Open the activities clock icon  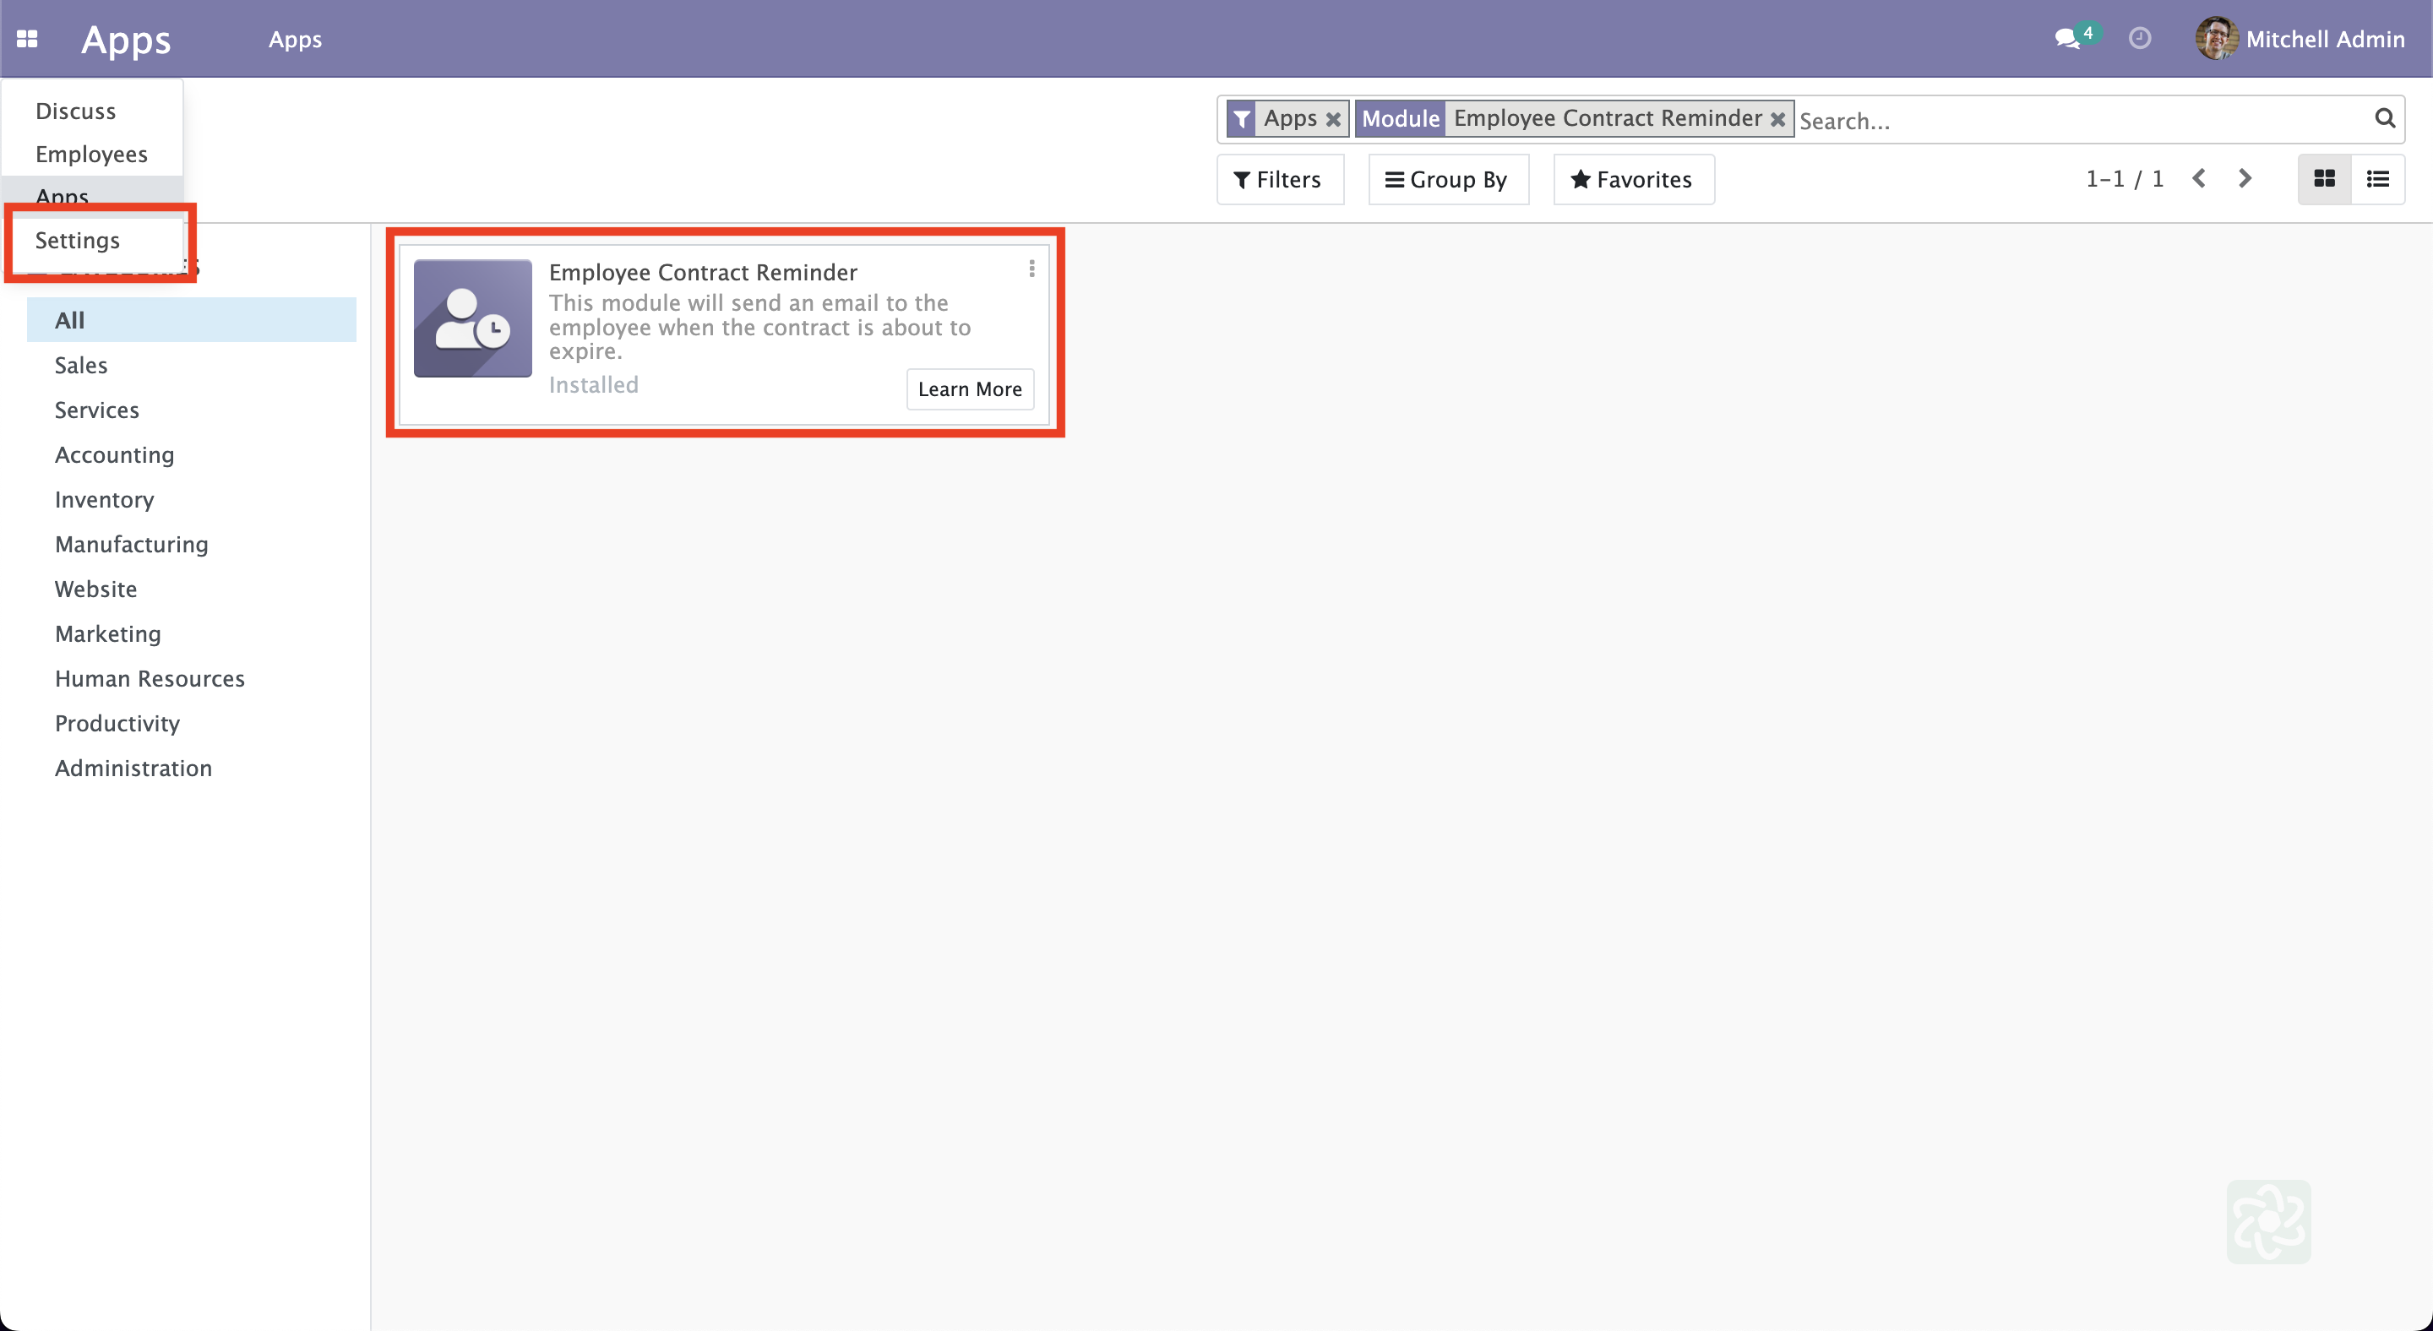(2139, 39)
